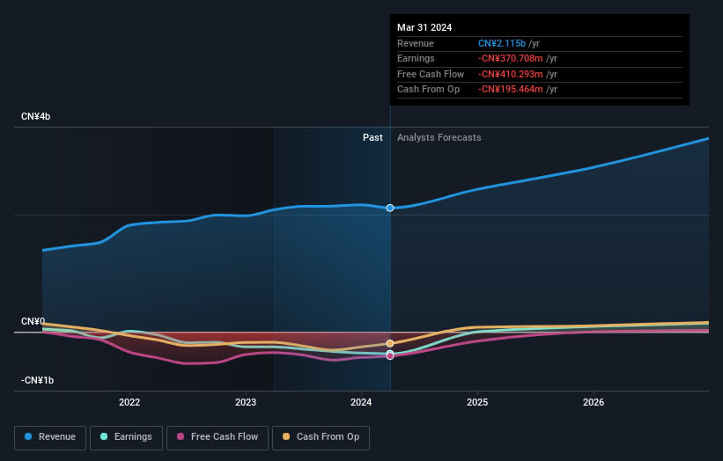Select the 2025 x-axis label

click(x=477, y=403)
